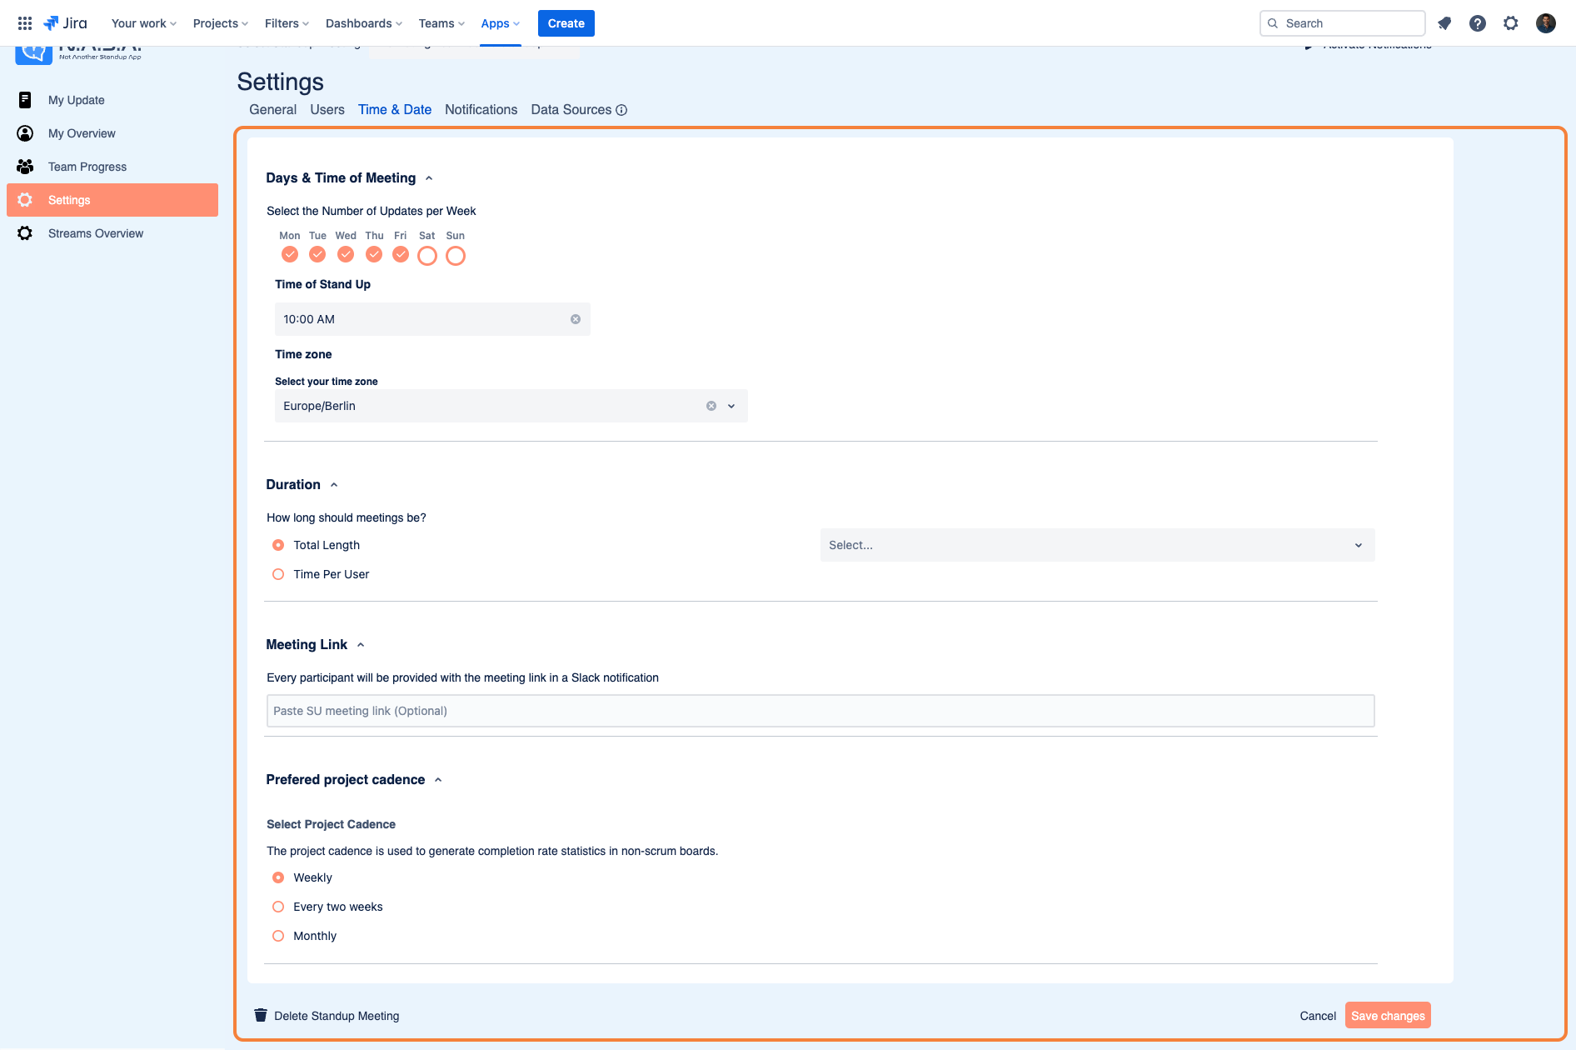Click into the SU meeting link field

820,711
